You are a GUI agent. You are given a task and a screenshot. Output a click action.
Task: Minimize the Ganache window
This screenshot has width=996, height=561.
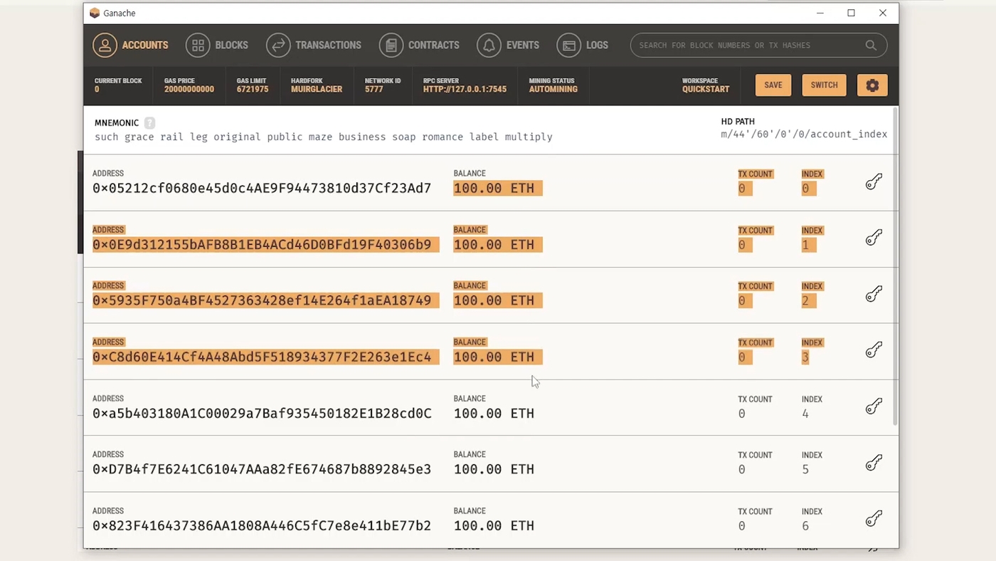pyautogui.click(x=820, y=13)
